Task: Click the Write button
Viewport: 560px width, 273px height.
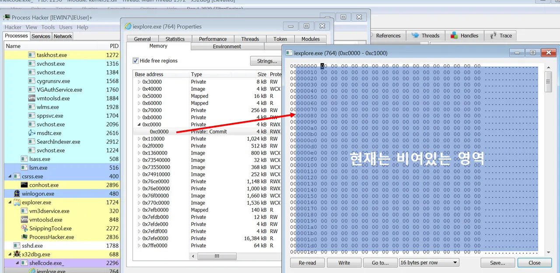Action: point(344,262)
